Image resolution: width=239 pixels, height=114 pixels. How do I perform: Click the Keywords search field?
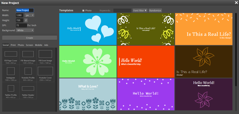(x=122, y=11)
